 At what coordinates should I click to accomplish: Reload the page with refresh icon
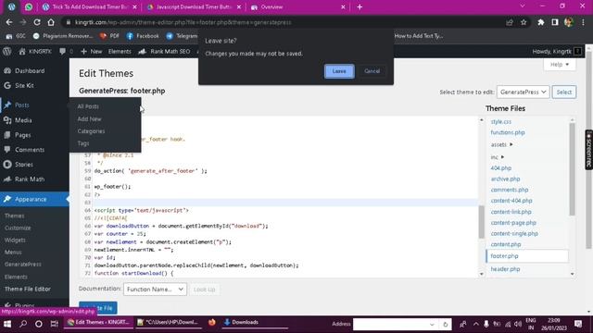pyautogui.click(x=37, y=22)
